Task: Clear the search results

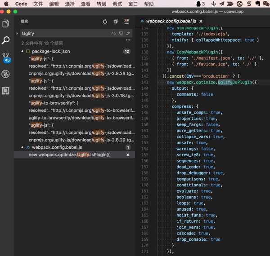Action: point(126,22)
